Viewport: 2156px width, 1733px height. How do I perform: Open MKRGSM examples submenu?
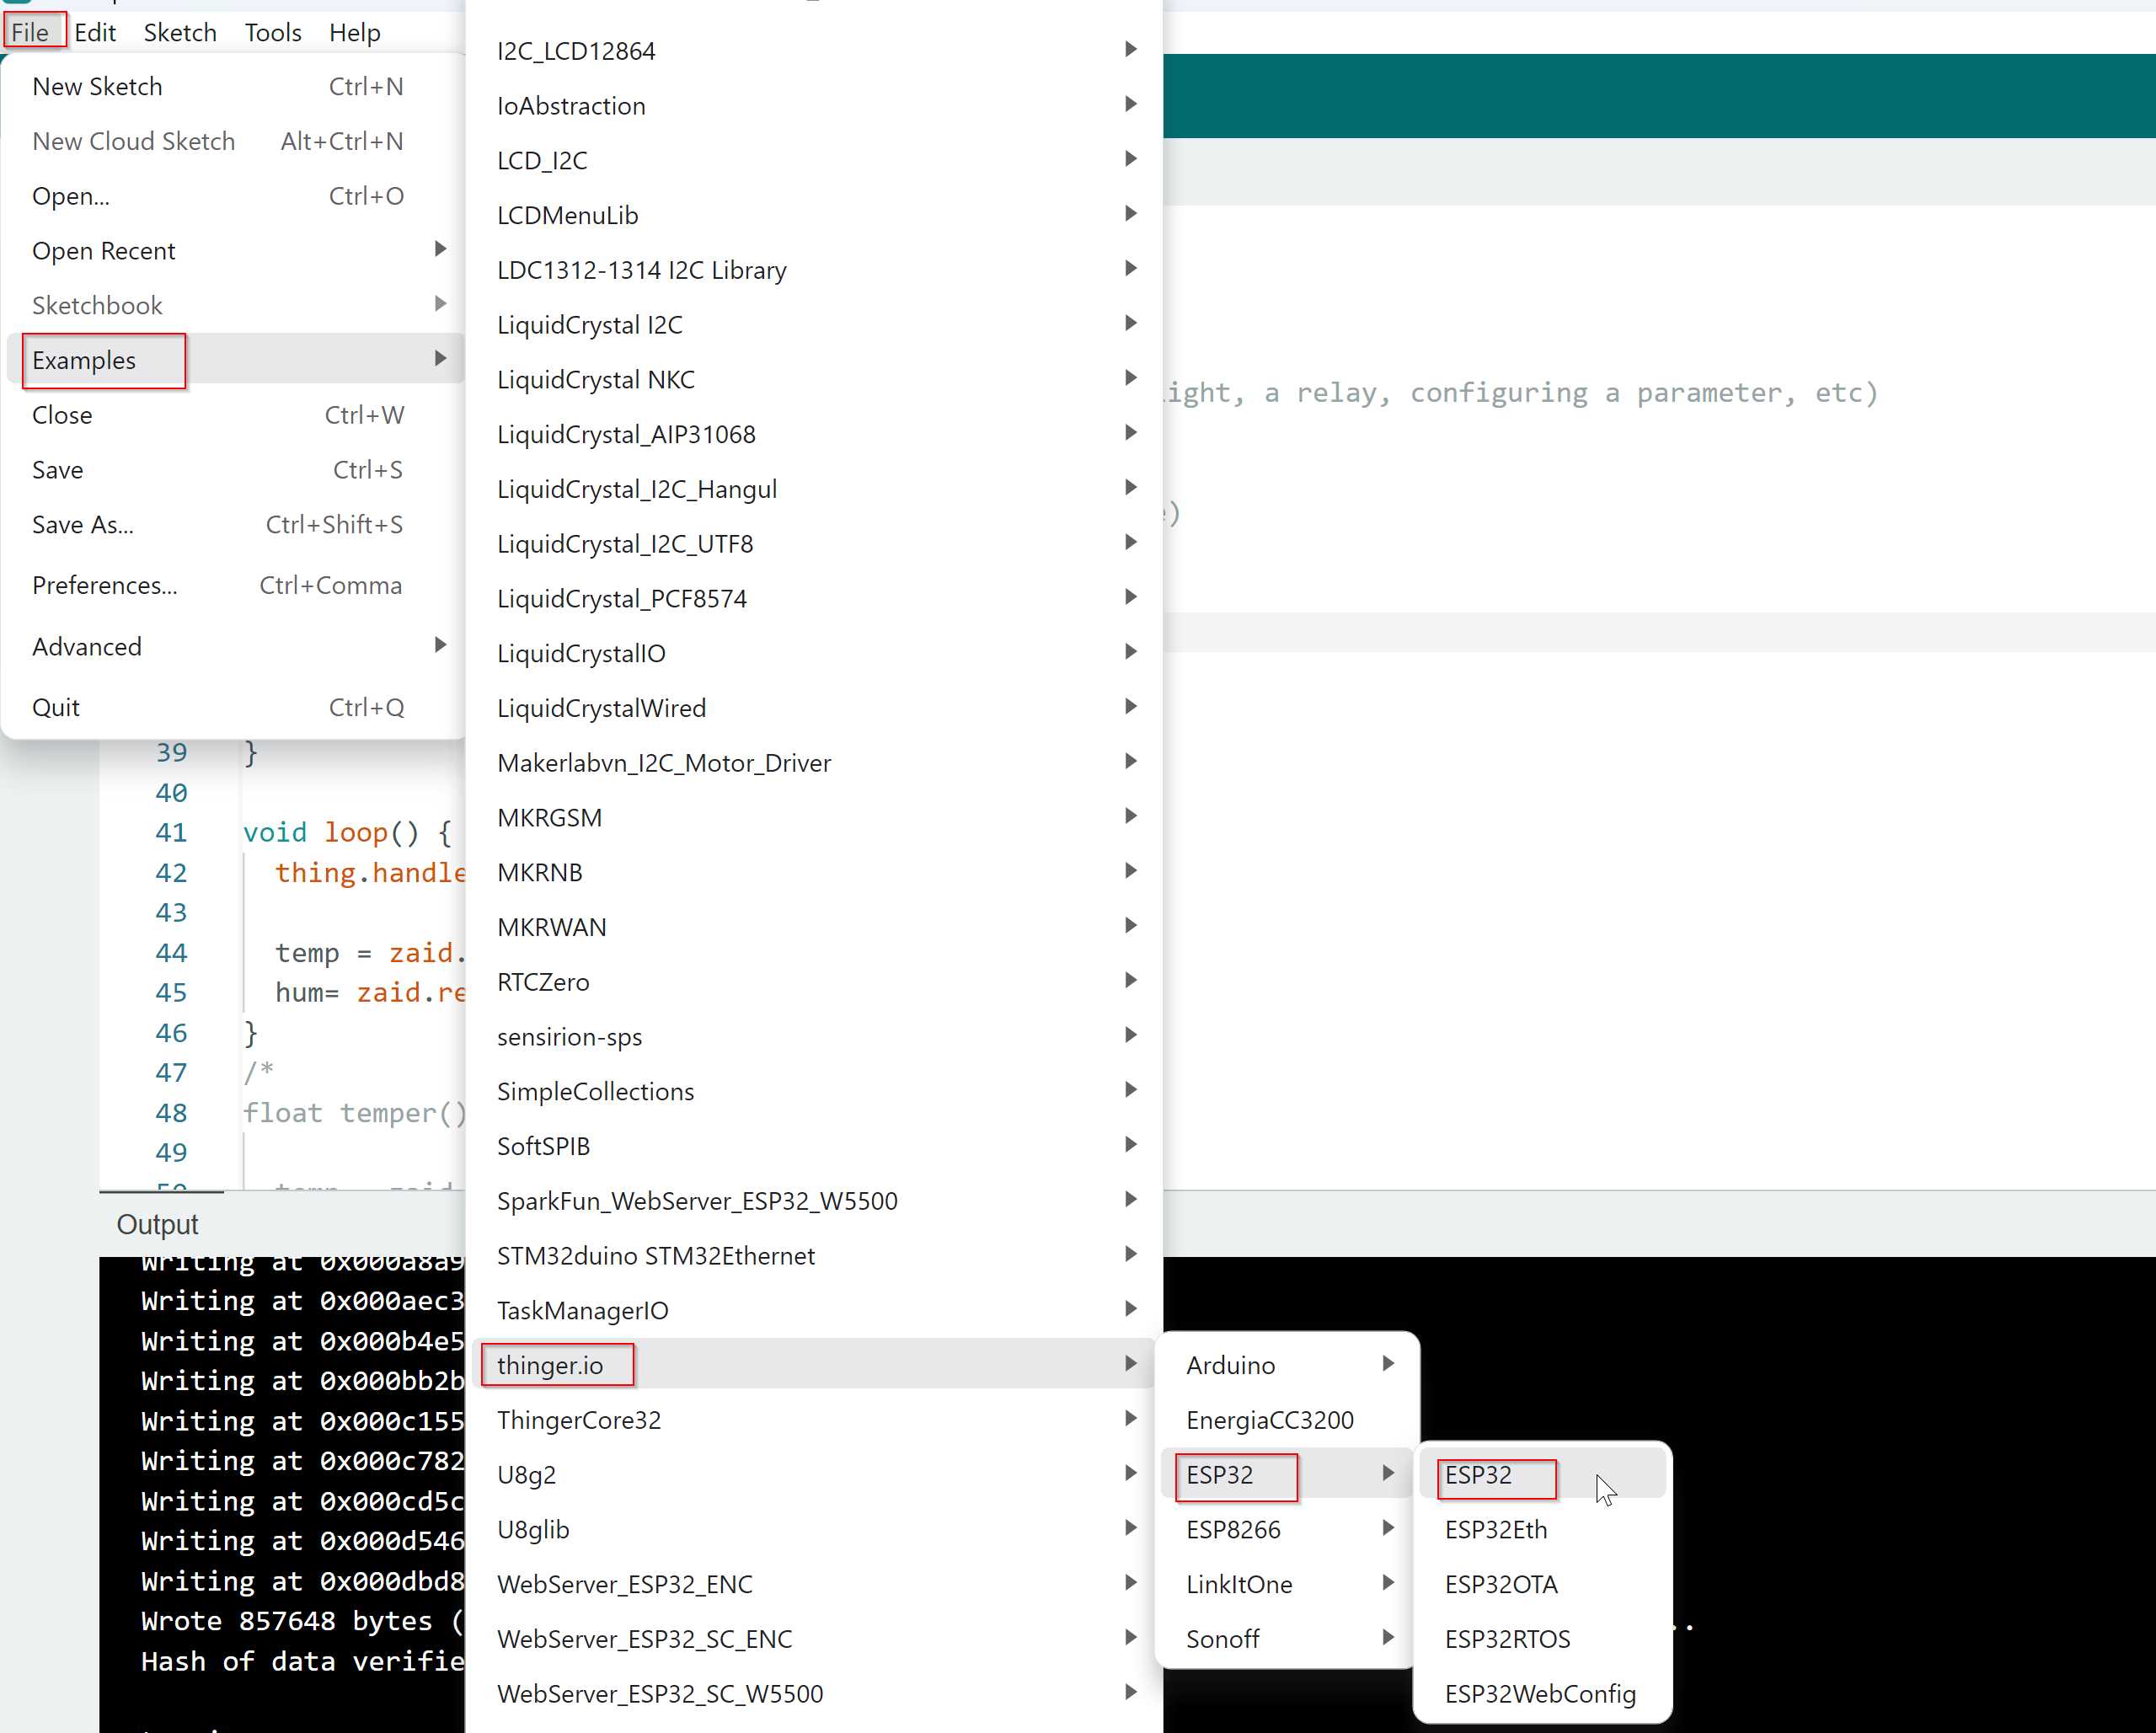[x=814, y=817]
